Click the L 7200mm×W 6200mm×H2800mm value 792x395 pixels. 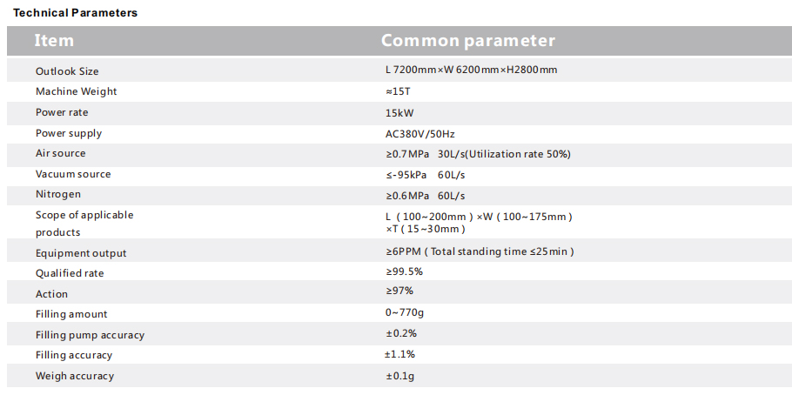point(470,70)
